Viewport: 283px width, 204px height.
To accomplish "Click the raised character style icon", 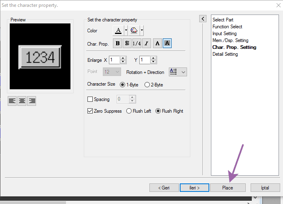I will click(x=157, y=44).
